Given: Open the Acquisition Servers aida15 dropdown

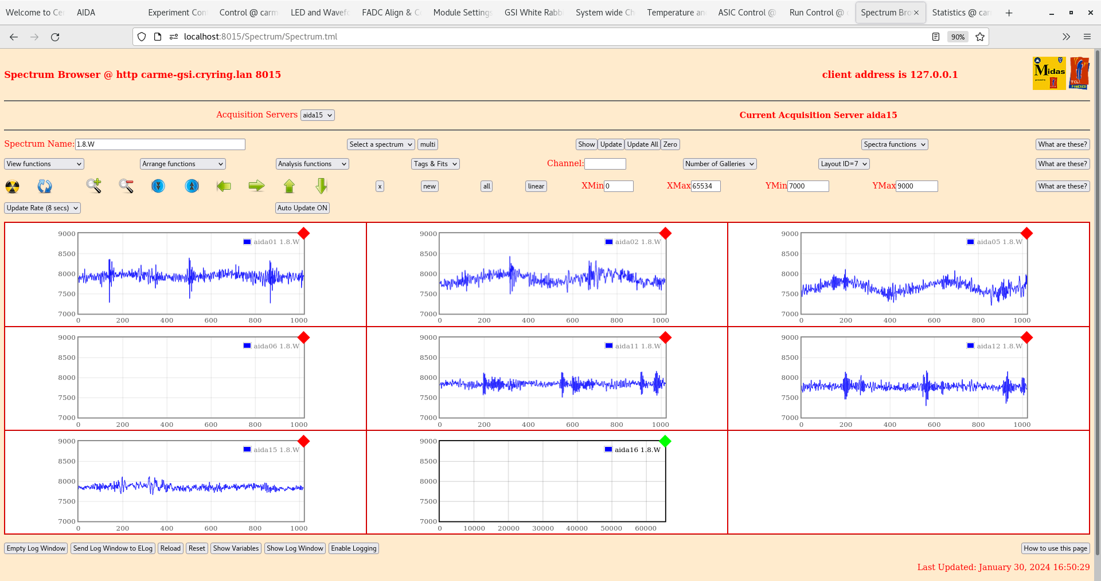Looking at the screenshot, I should 317,115.
